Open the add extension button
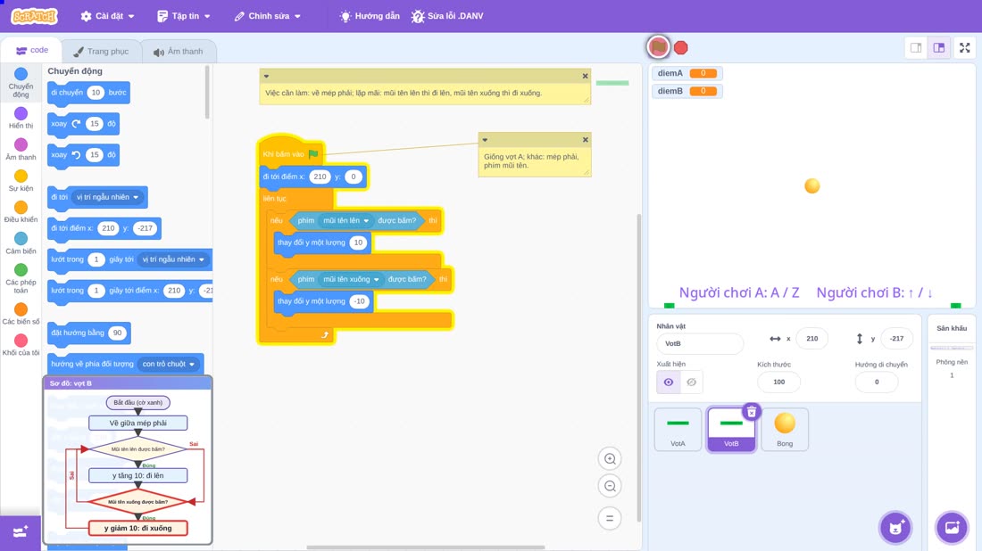This screenshot has width=982, height=551. pyautogui.click(x=20, y=532)
